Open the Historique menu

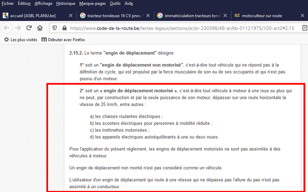tap(66, 3)
